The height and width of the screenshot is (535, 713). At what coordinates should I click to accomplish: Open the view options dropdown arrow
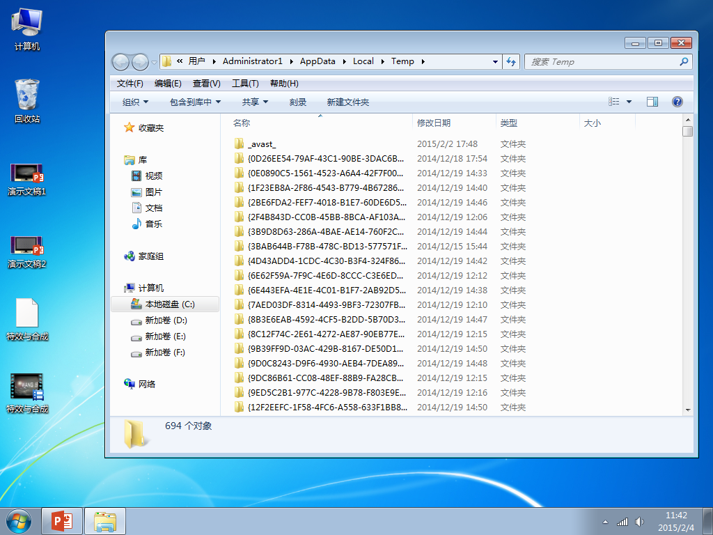(x=629, y=102)
